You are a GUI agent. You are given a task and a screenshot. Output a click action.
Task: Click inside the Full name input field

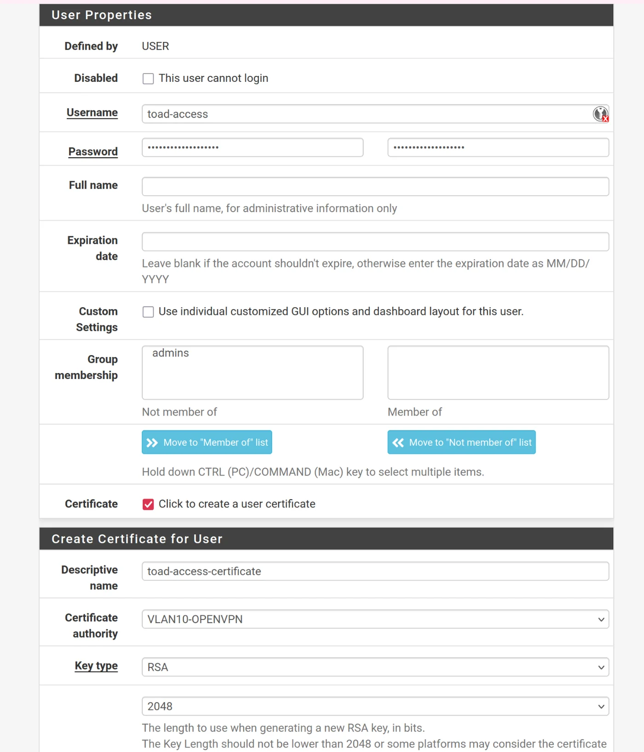point(375,186)
